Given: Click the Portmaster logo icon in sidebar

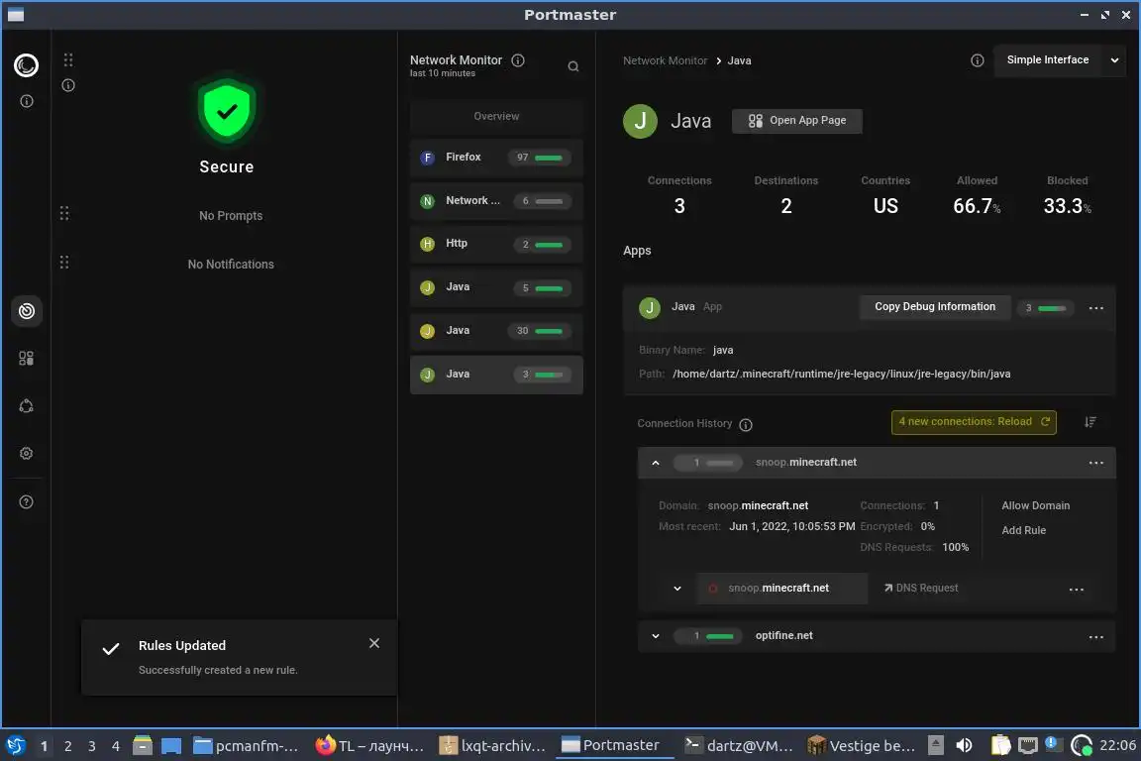Looking at the screenshot, I should (26, 65).
